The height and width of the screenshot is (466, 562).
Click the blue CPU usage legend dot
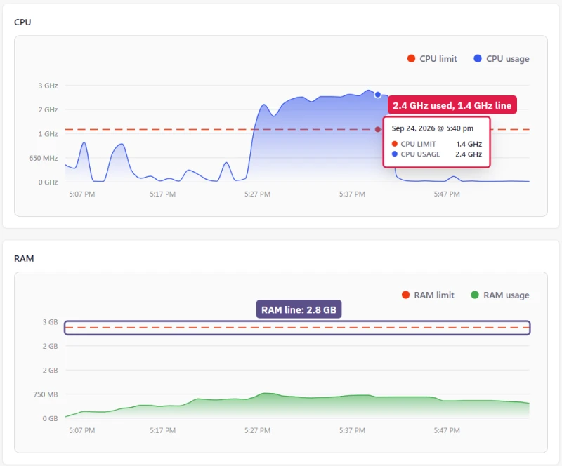pos(478,58)
